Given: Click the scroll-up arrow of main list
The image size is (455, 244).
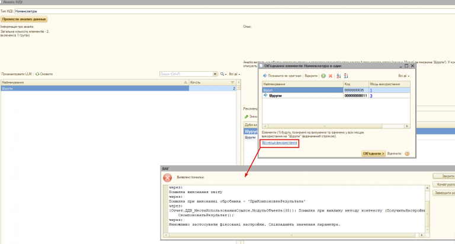Looking at the screenshot, I should point(239,82).
